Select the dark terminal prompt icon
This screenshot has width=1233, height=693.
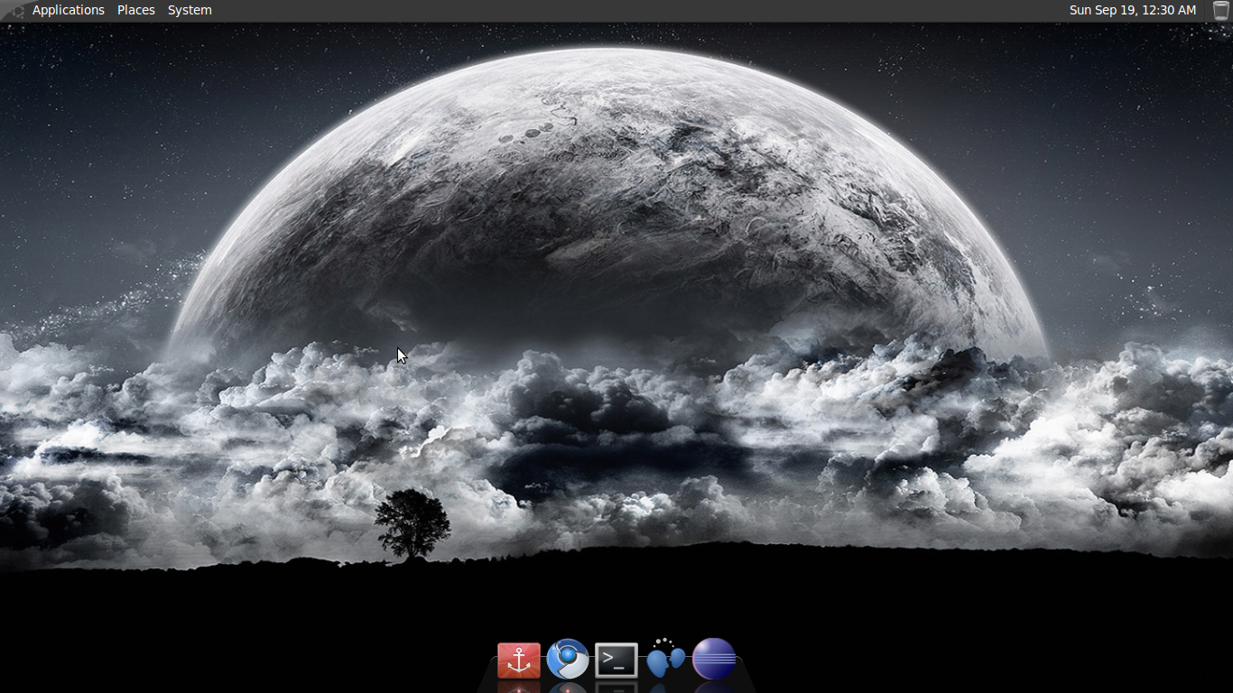(x=616, y=660)
